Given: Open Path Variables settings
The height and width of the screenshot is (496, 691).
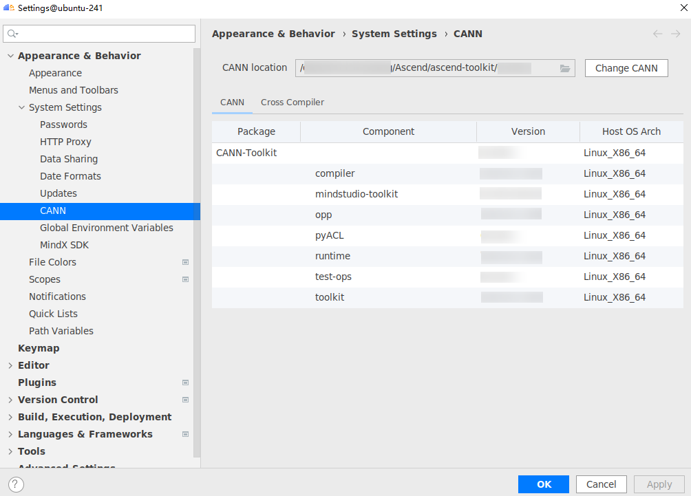Looking at the screenshot, I should pos(61,331).
